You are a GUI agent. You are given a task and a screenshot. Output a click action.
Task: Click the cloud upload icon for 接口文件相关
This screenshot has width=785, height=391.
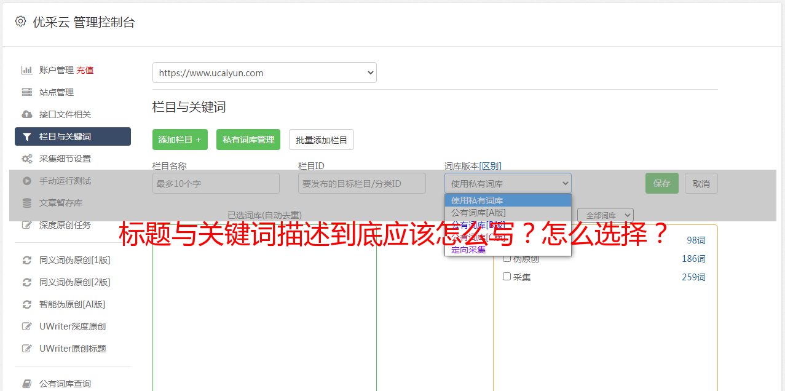(27, 114)
